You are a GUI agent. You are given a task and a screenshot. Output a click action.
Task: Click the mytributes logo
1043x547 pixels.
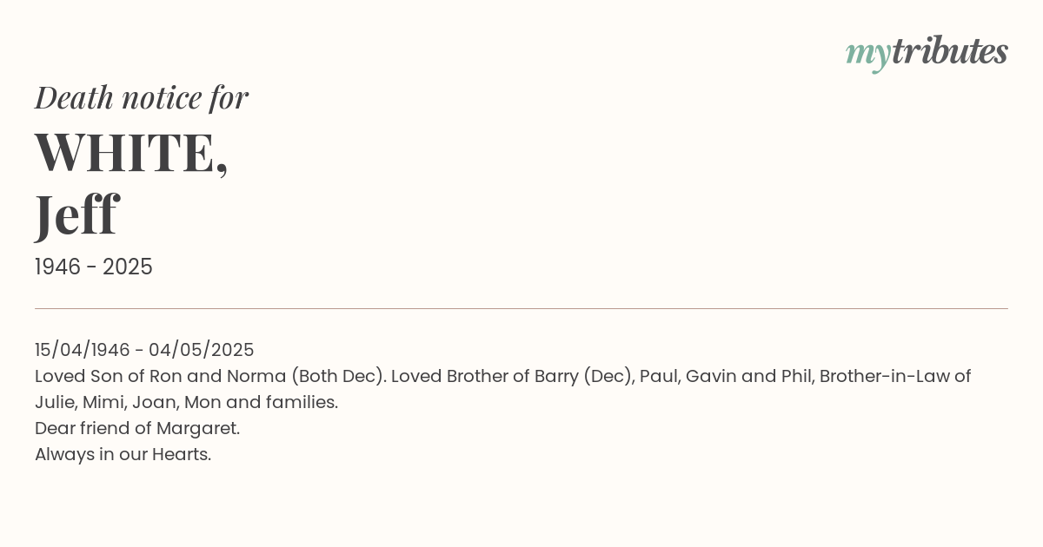(x=927, y=53)
